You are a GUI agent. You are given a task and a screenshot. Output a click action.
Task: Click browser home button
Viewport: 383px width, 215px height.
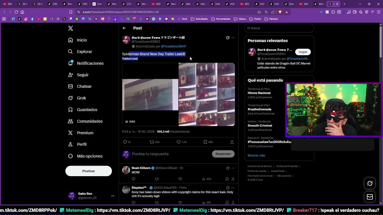(22, 12)
